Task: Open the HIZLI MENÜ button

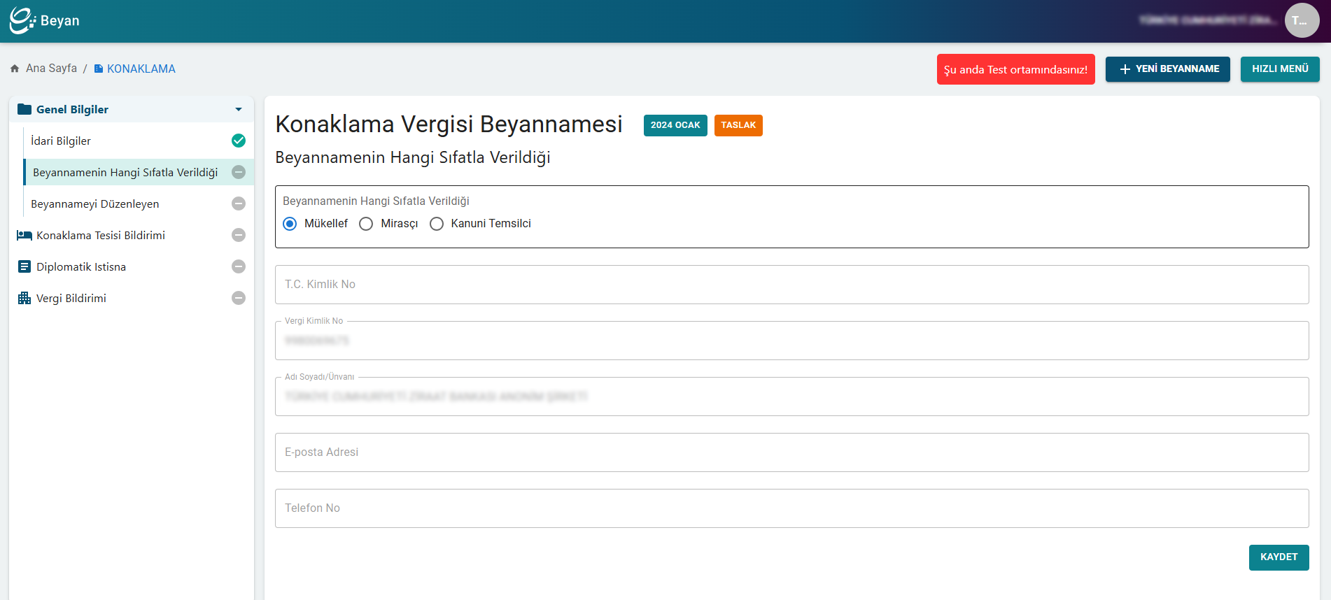Action: tap(1280, 69)
